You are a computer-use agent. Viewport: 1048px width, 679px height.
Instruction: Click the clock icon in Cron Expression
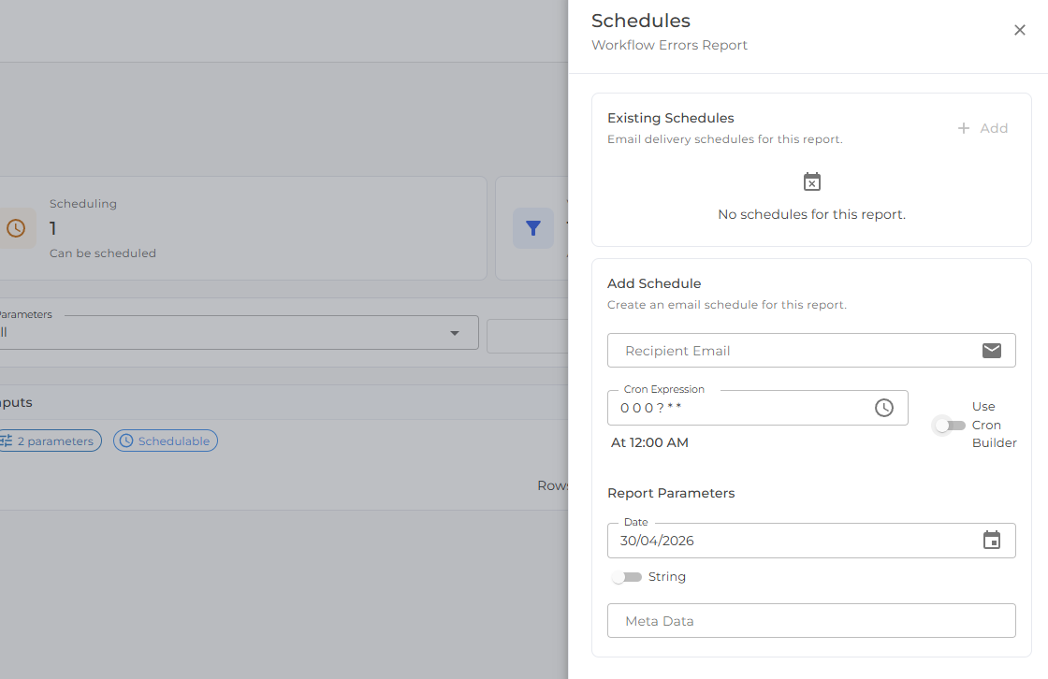pyautogui.click(x=883, y=408)
